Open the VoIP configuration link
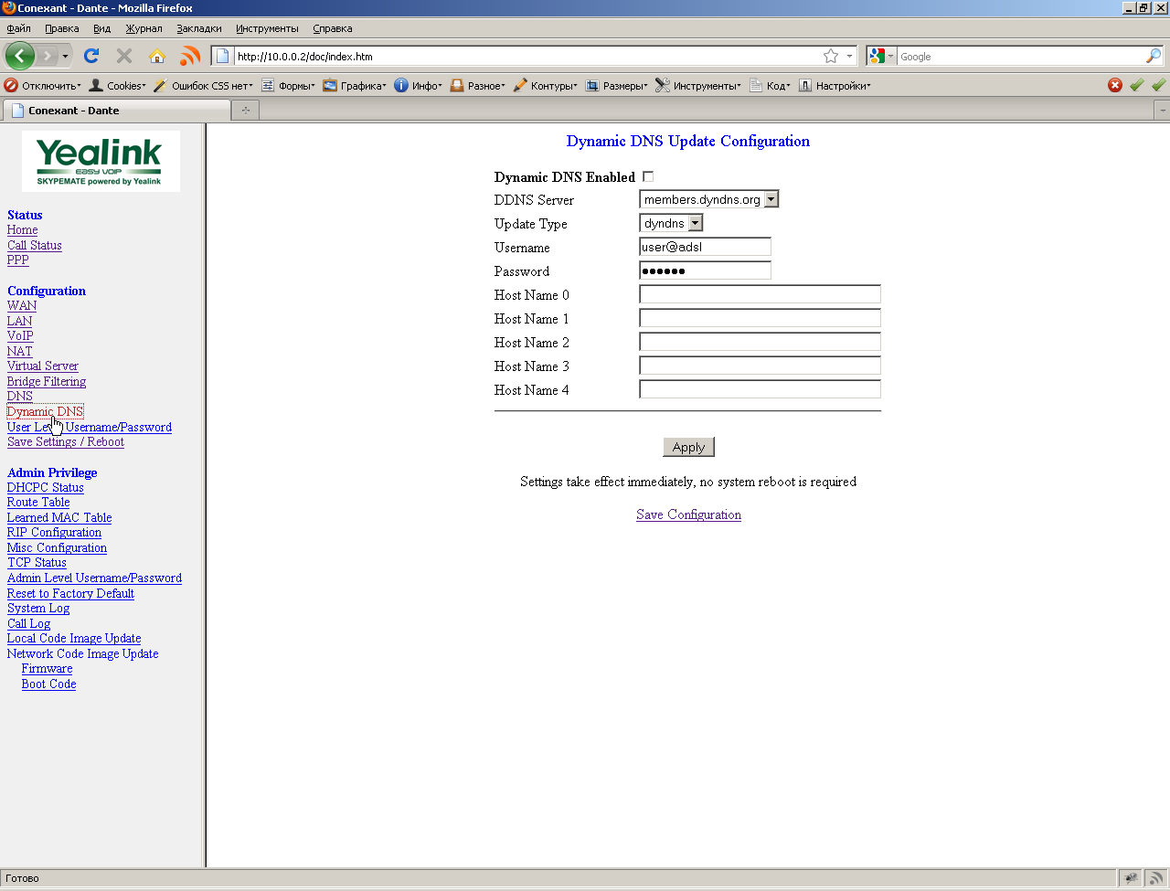 (x=20, y=335)
